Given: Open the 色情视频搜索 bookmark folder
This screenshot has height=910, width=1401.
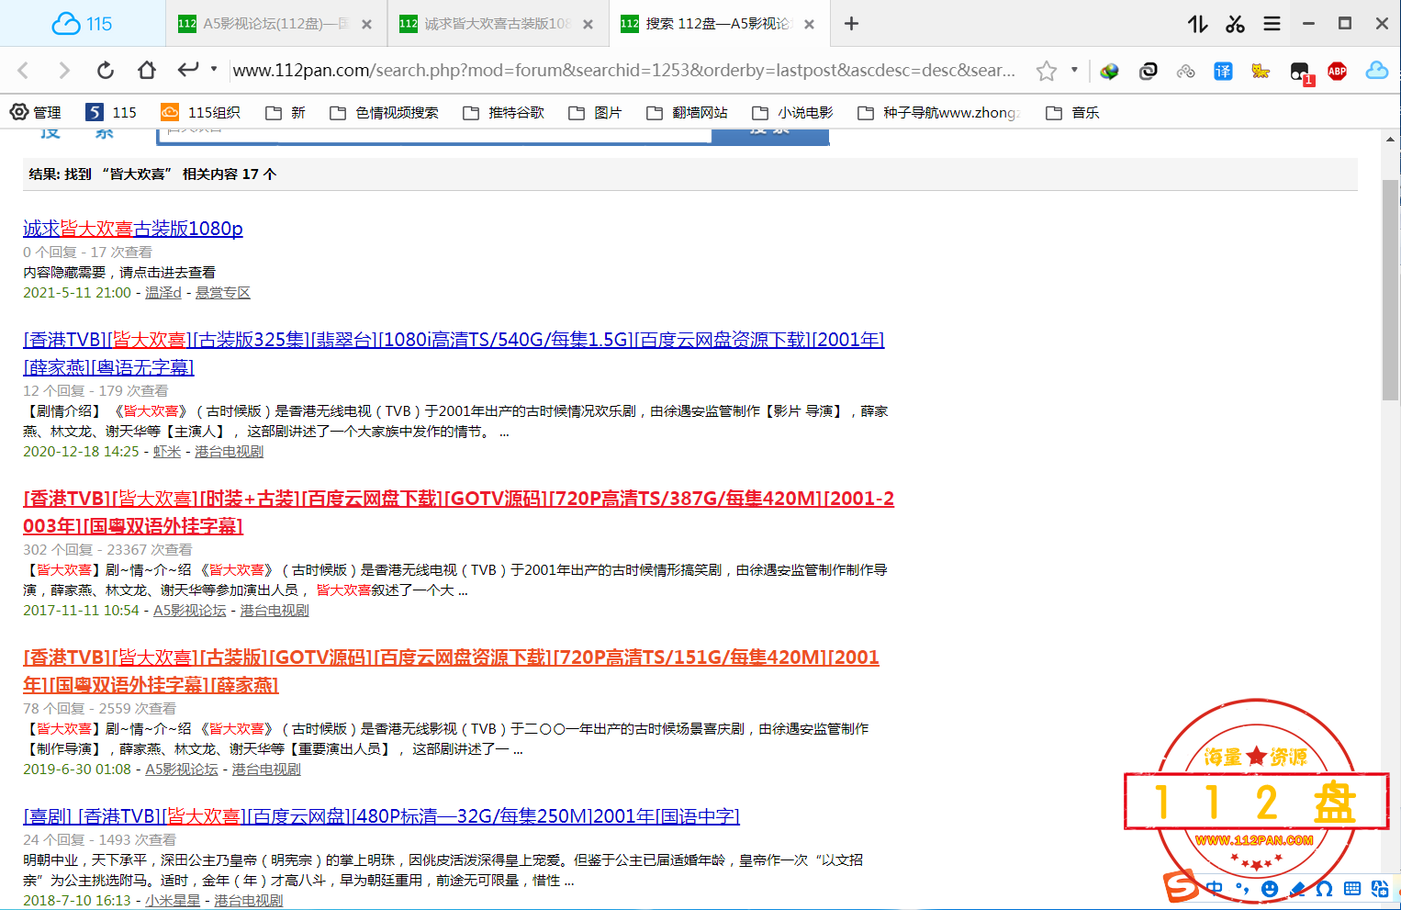Looking at the screenshot, I should pyautogui.click(x=384, y=112).
